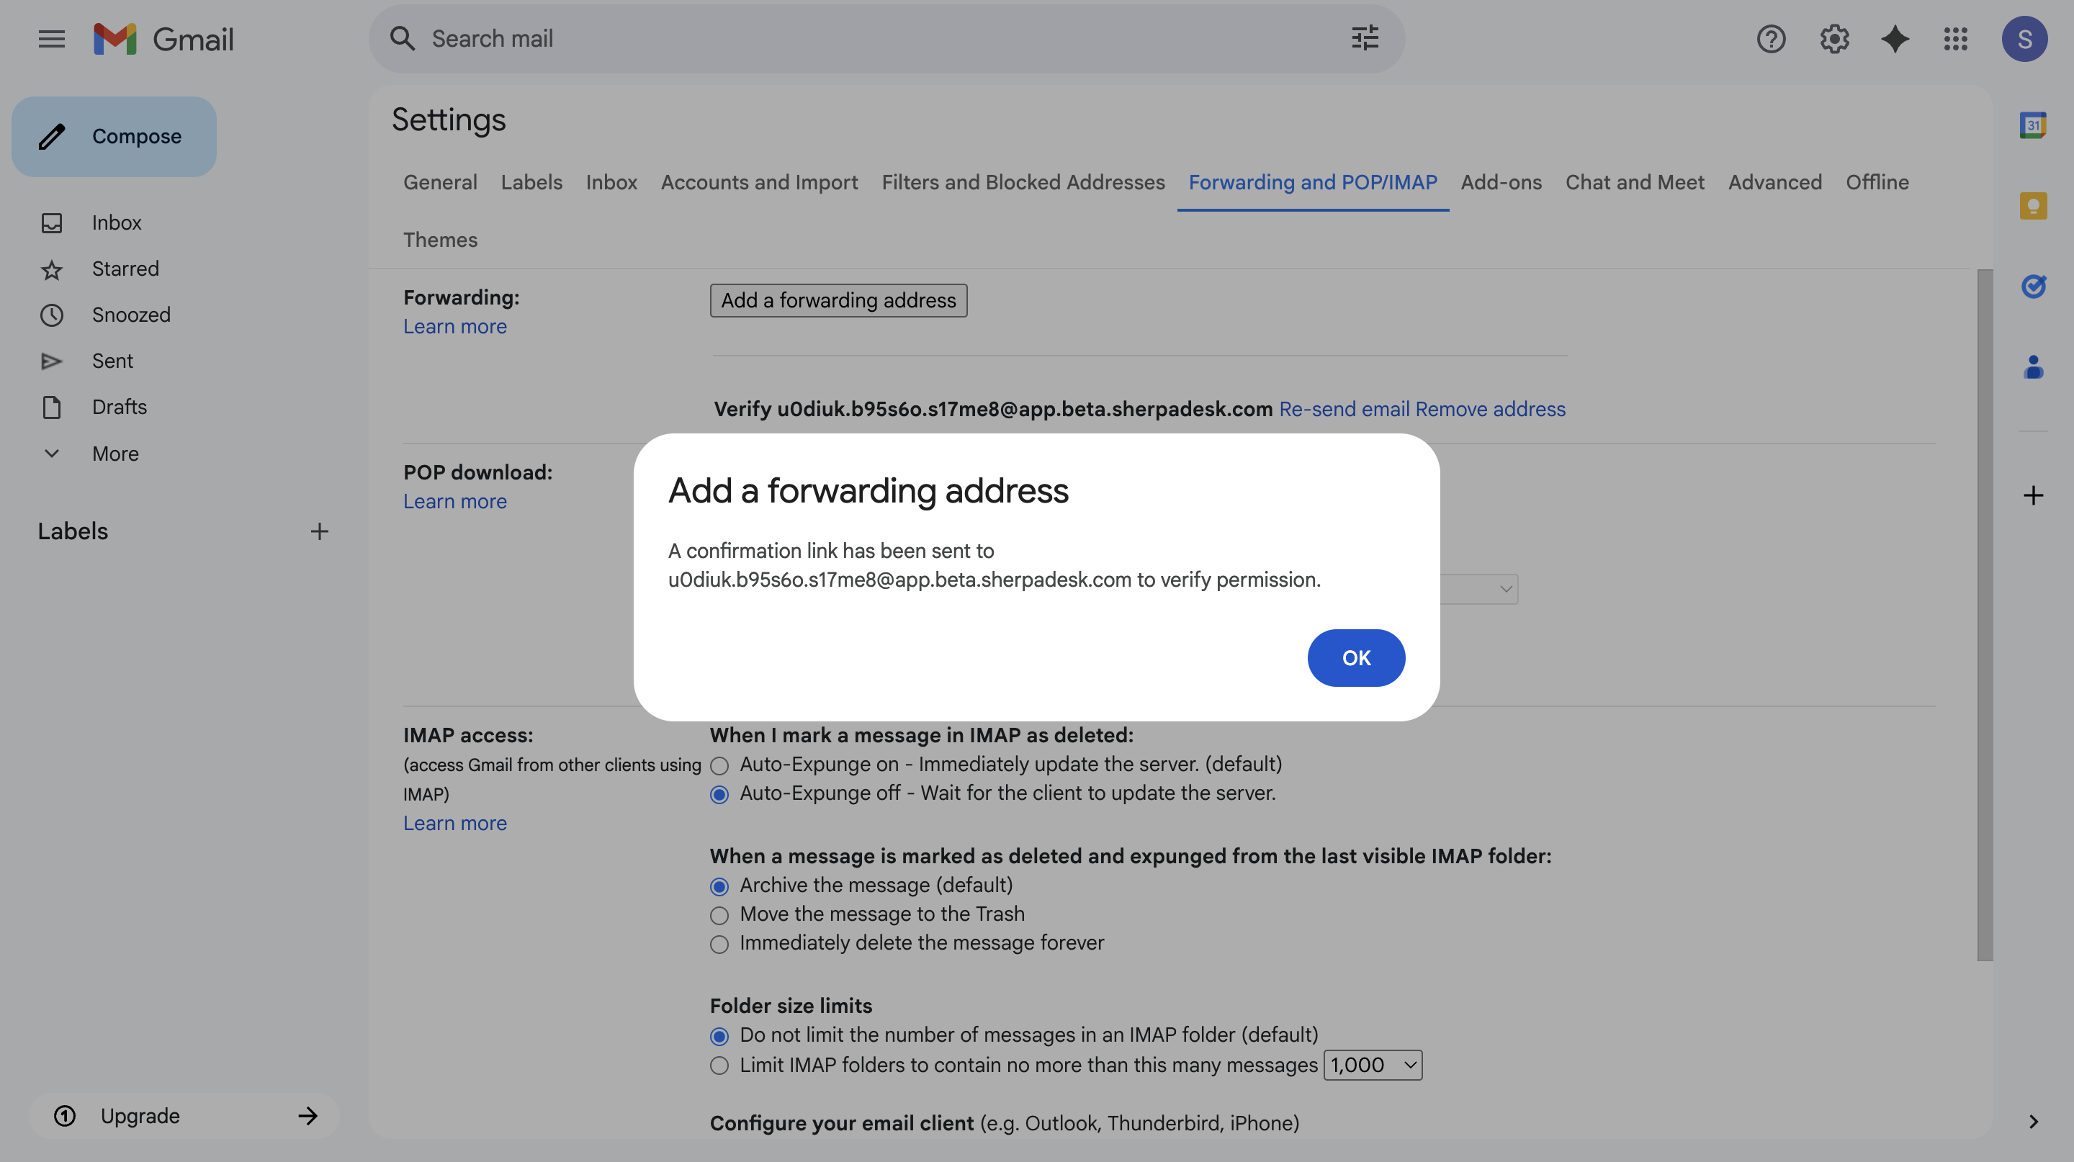The width and height of the screenshot is (2074, 1162).
Task: Click OK in the forwarding dialog
Action: coord(1356,657)
